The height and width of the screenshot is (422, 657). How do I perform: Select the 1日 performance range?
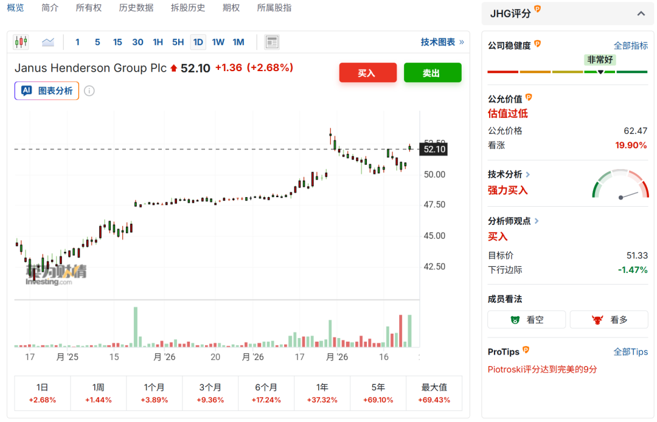pos(43,393)
